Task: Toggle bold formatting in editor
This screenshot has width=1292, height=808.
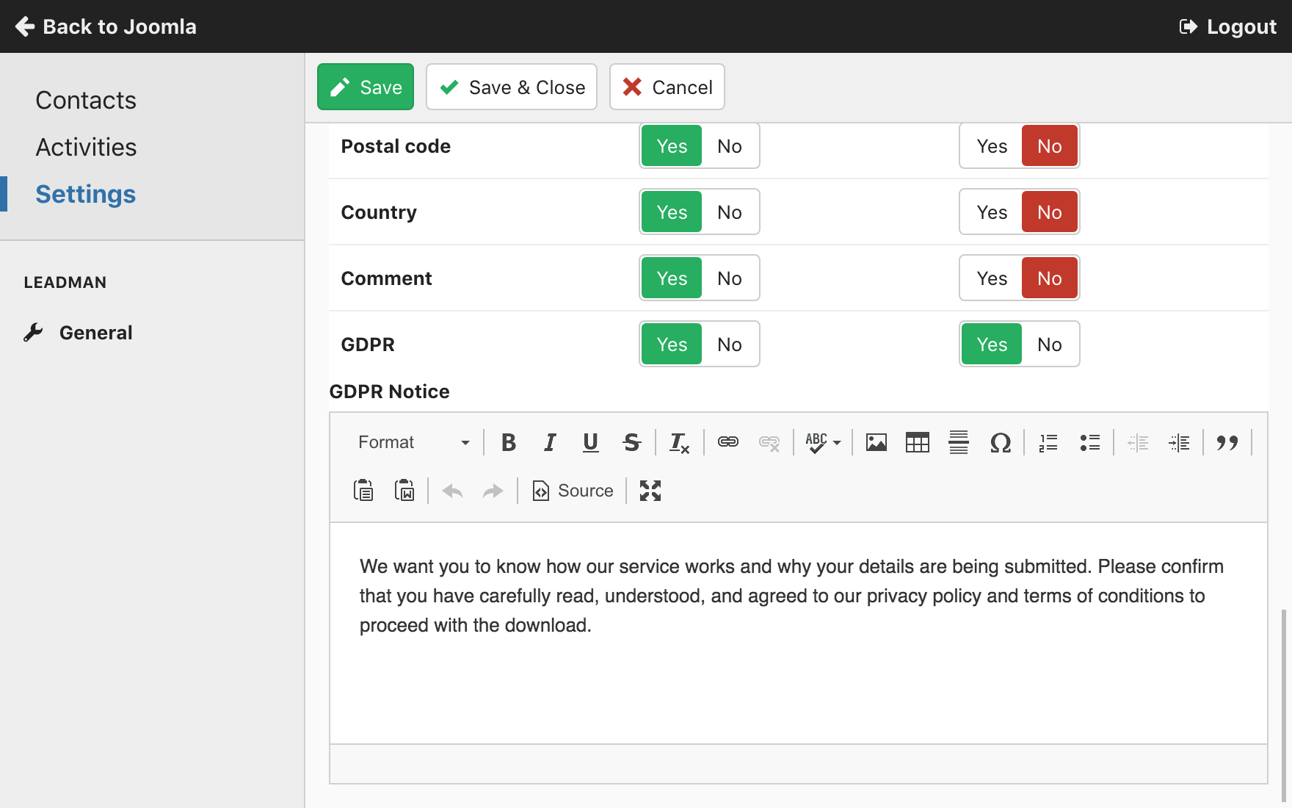Action: tap(508, 442)
